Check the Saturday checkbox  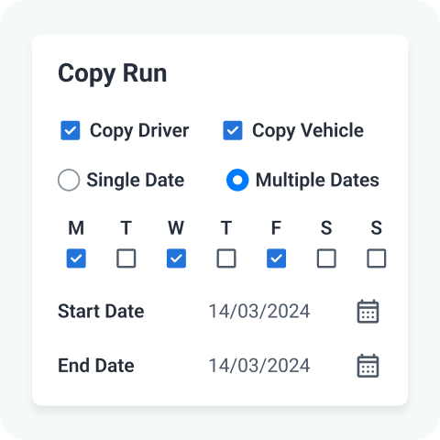pos(326,258)
